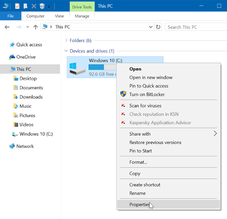The height and width of the screenshot is (219, 227).
Task: Switch to the View ribbon tab
Action: click(59, 16)
